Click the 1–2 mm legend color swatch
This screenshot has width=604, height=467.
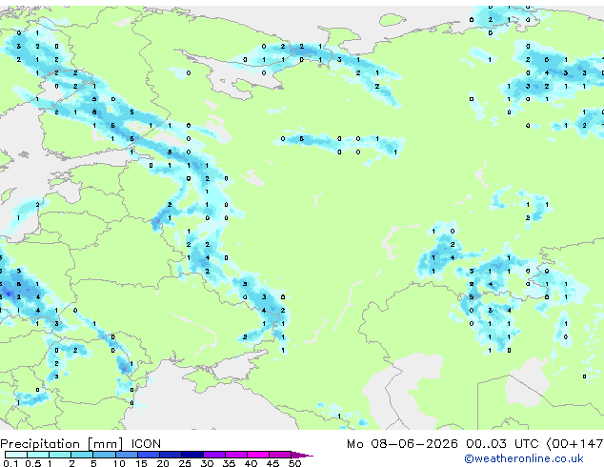(x=60, y=455)
